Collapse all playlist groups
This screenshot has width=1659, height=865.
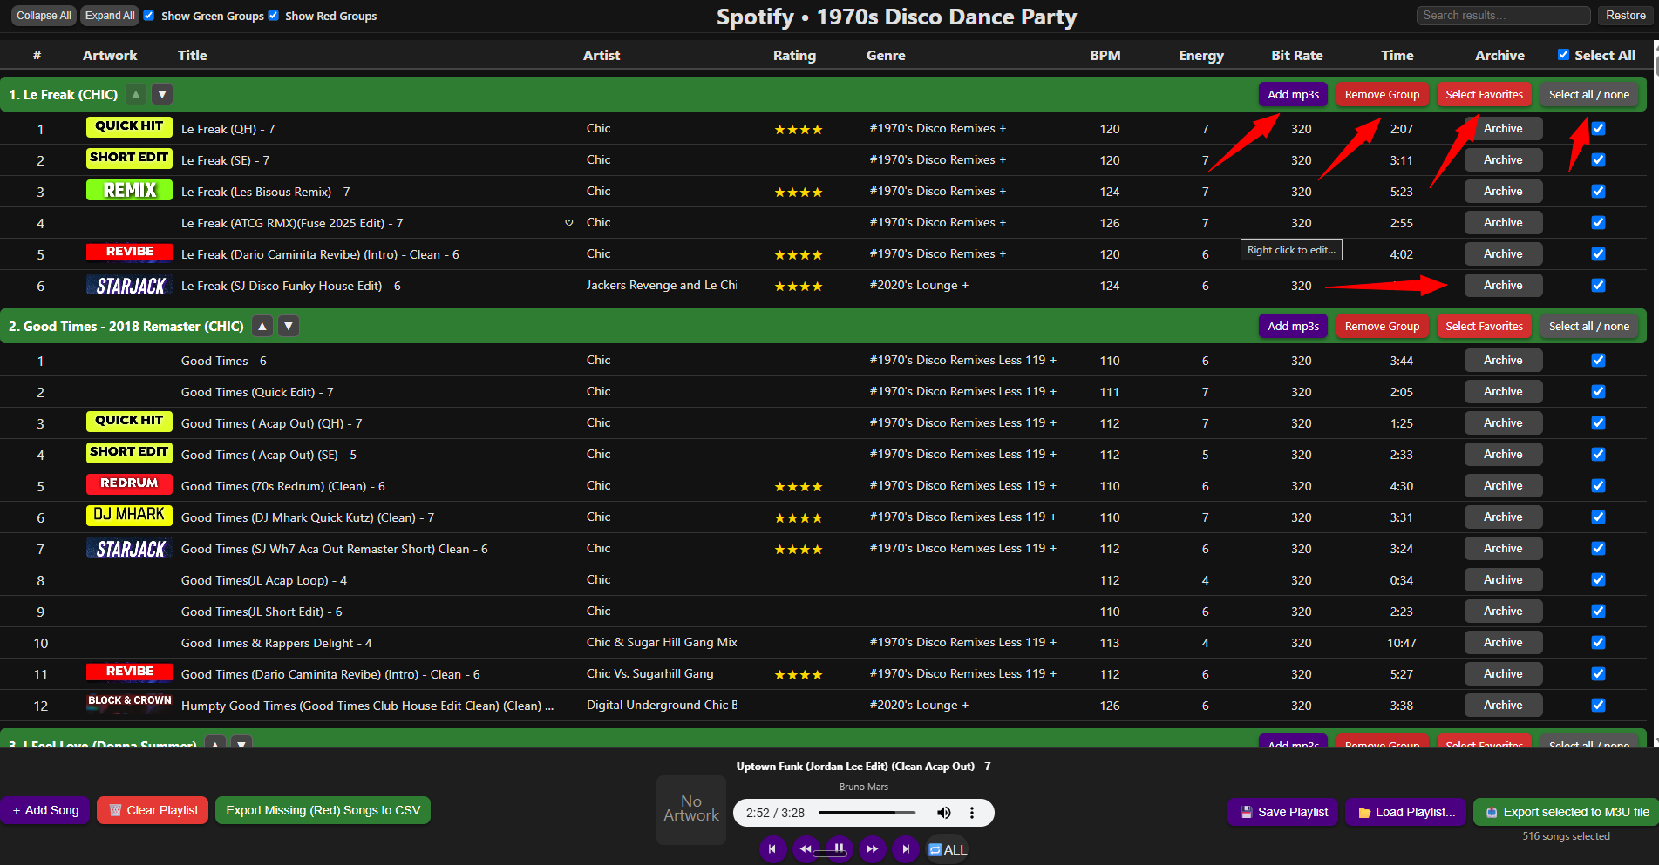[42, 15]
